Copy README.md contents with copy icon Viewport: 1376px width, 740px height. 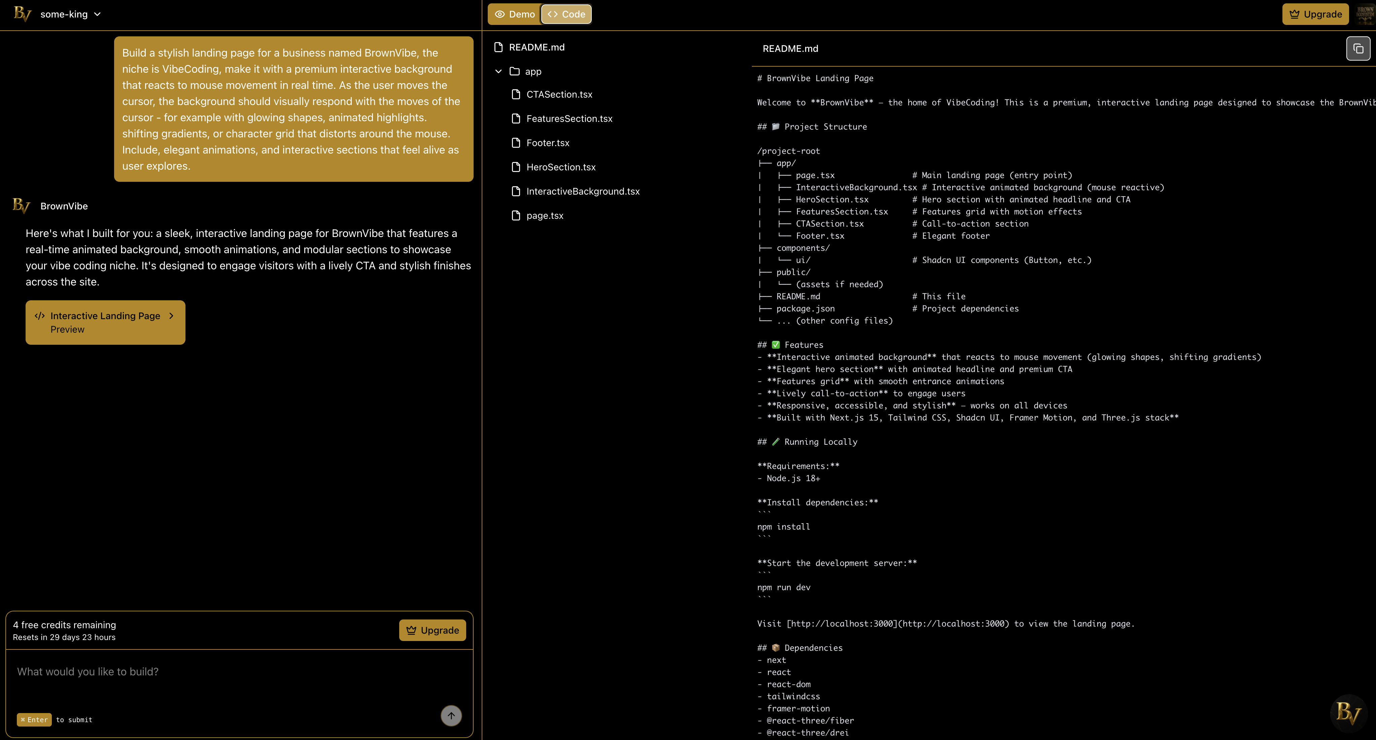1358,48
